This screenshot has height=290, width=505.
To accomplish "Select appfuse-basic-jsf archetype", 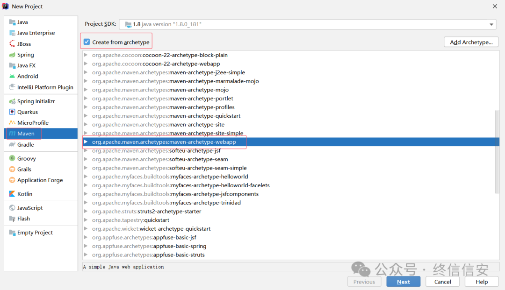I will tap(291, 237).
